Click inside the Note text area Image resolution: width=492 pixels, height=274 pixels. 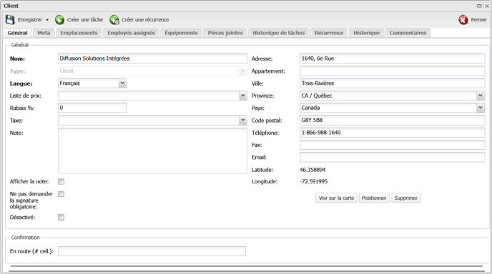(152, 151)
